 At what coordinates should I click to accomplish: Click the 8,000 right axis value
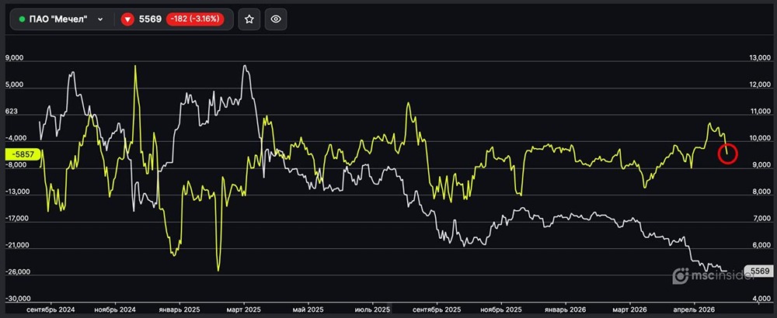(761, 192)
